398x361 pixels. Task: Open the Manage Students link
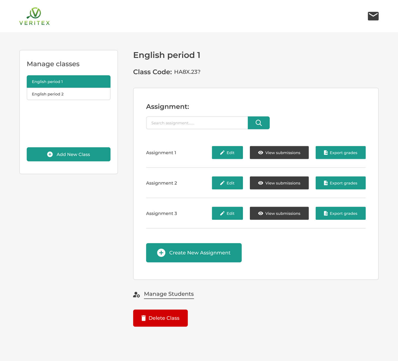[169, 294]
